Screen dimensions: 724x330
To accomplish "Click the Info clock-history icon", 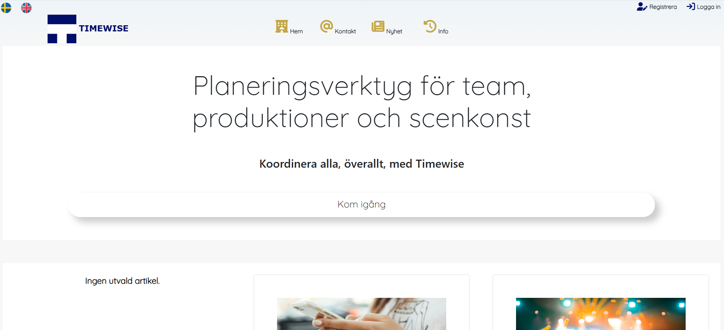I will pyautogui.click(x=430, y=26).
